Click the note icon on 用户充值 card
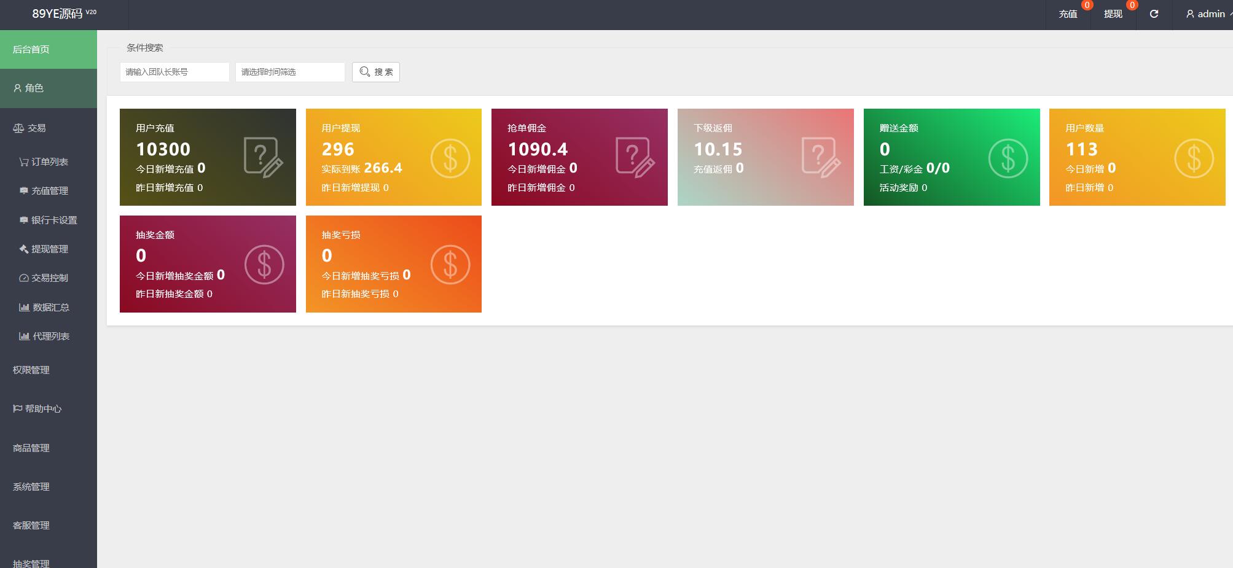 point(264,158)
